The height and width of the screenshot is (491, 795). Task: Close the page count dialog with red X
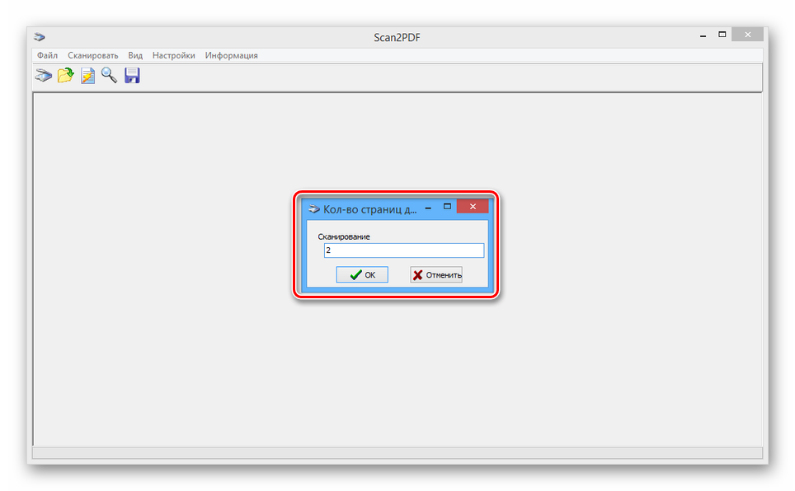(472, 208)
